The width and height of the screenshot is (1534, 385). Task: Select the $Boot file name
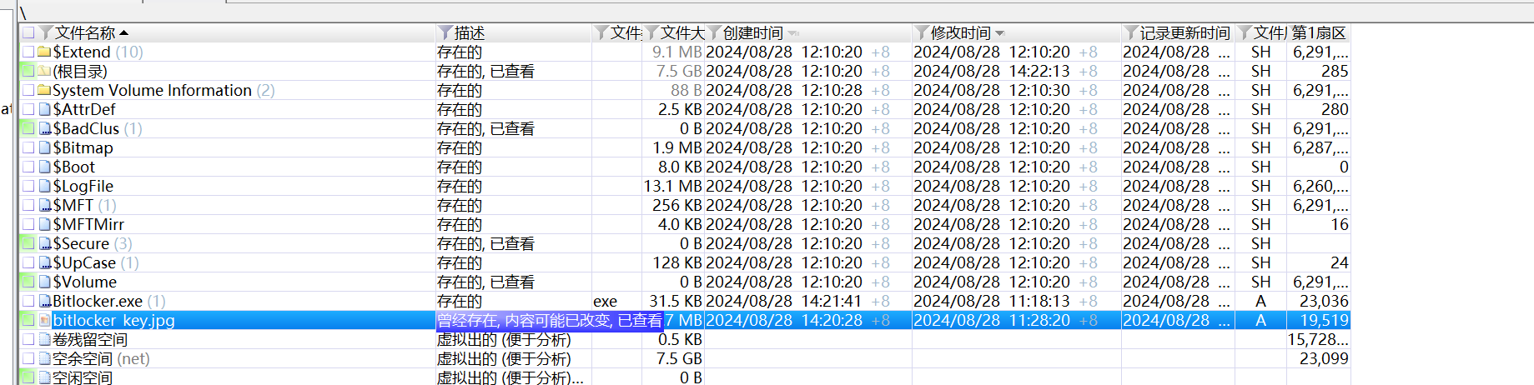coord(74,167)
